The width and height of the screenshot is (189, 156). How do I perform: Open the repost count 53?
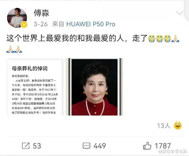pyautogui.click(x=37, y=146)
